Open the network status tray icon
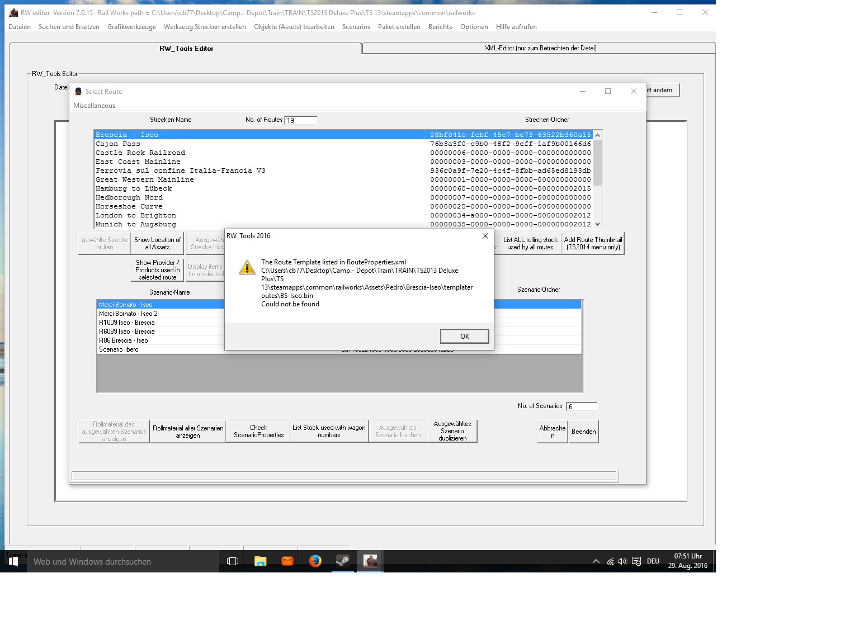The image size is (859, 644). pyautogui.click(x=610, y=561)
